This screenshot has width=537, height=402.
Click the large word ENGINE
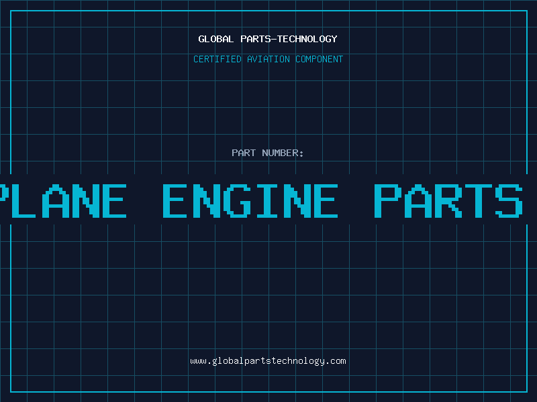point(250,200)
